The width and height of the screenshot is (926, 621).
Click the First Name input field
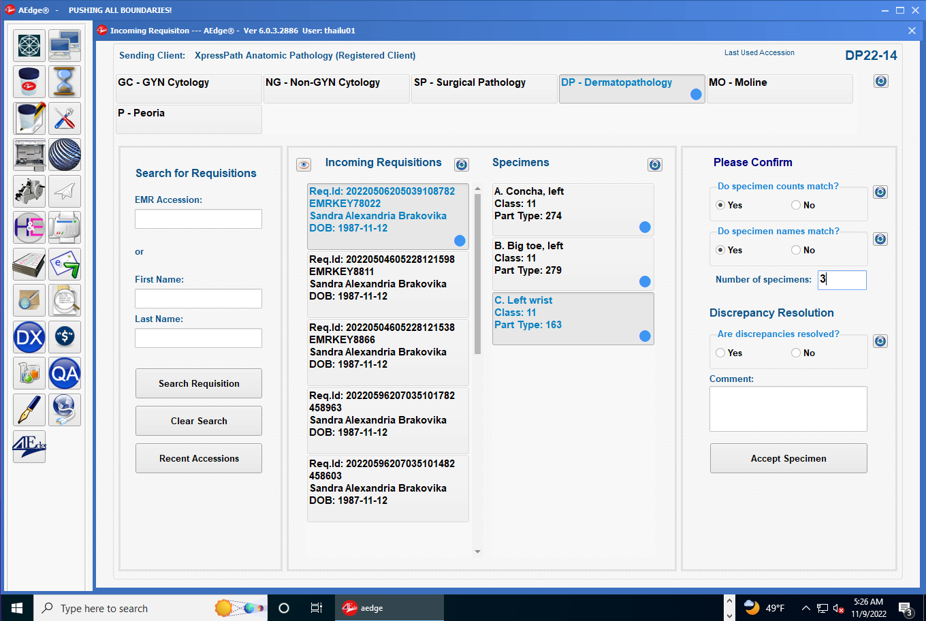198,298
